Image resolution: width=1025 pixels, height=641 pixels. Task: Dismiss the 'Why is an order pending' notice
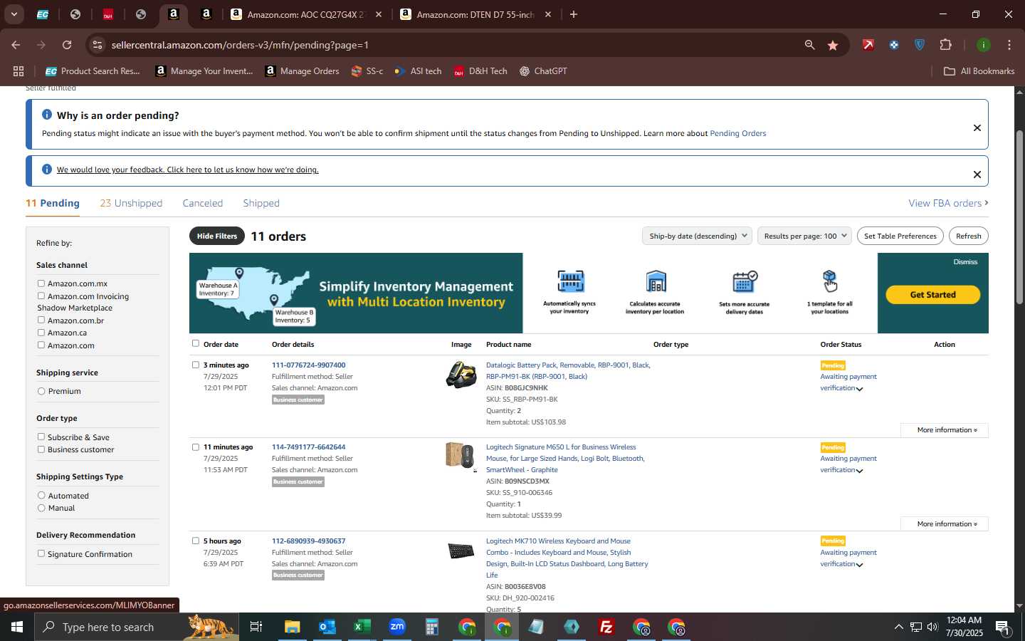(977, 128)
